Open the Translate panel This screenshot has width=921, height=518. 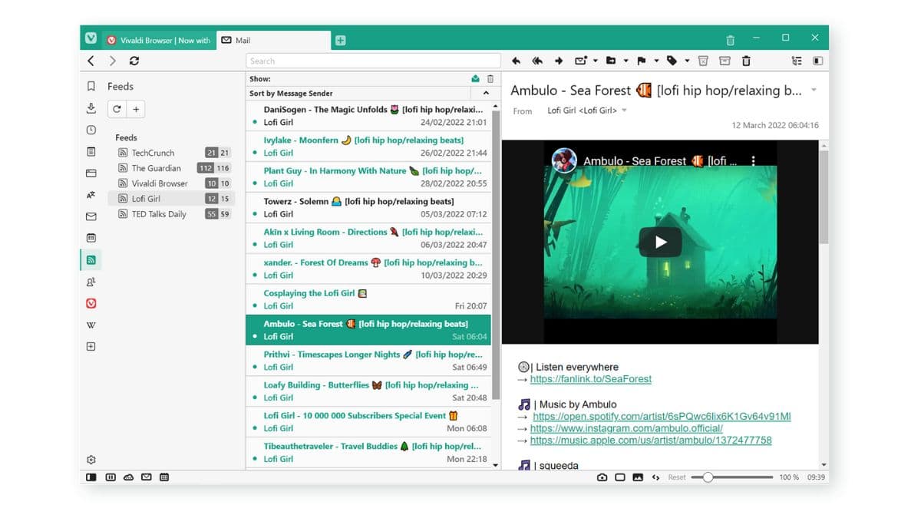coord(91,195)
